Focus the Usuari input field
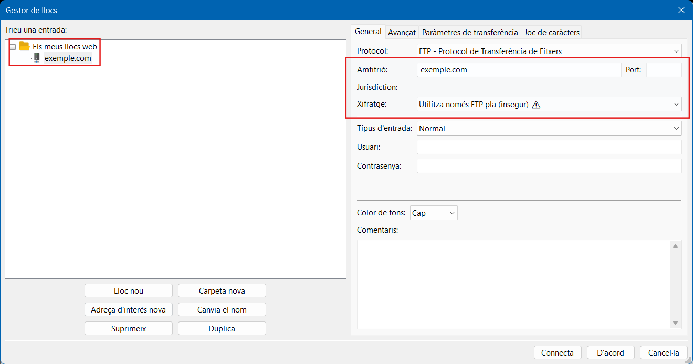Screen dimensions: 693x364 click(x=549, y=147)
